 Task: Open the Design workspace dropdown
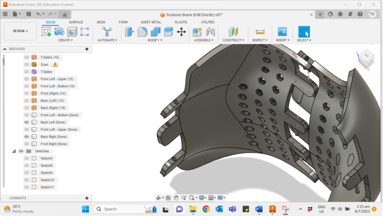click(x=20, y=31)
